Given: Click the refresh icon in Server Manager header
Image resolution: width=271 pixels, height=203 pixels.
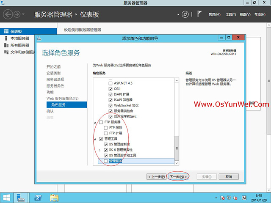Looking at the screenshot, I should click(x=185, y=14).
